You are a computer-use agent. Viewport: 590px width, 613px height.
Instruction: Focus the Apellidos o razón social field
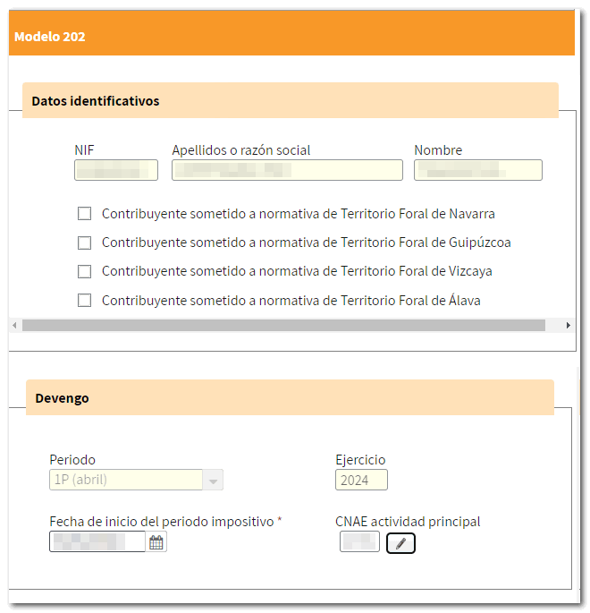tap(287, 170)
